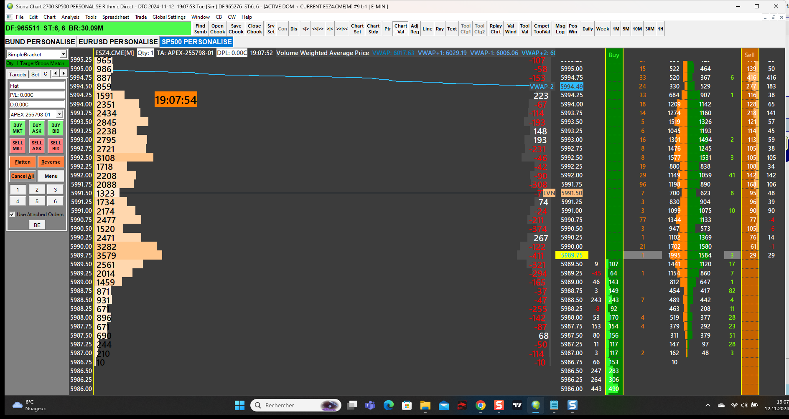789x419 pixels.
Task: Select the Adjust Regions tool
Action: click(x=415, y=29)
